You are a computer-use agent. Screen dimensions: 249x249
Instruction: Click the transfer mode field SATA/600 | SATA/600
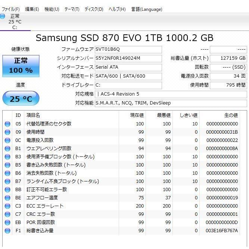pos(128,76)
